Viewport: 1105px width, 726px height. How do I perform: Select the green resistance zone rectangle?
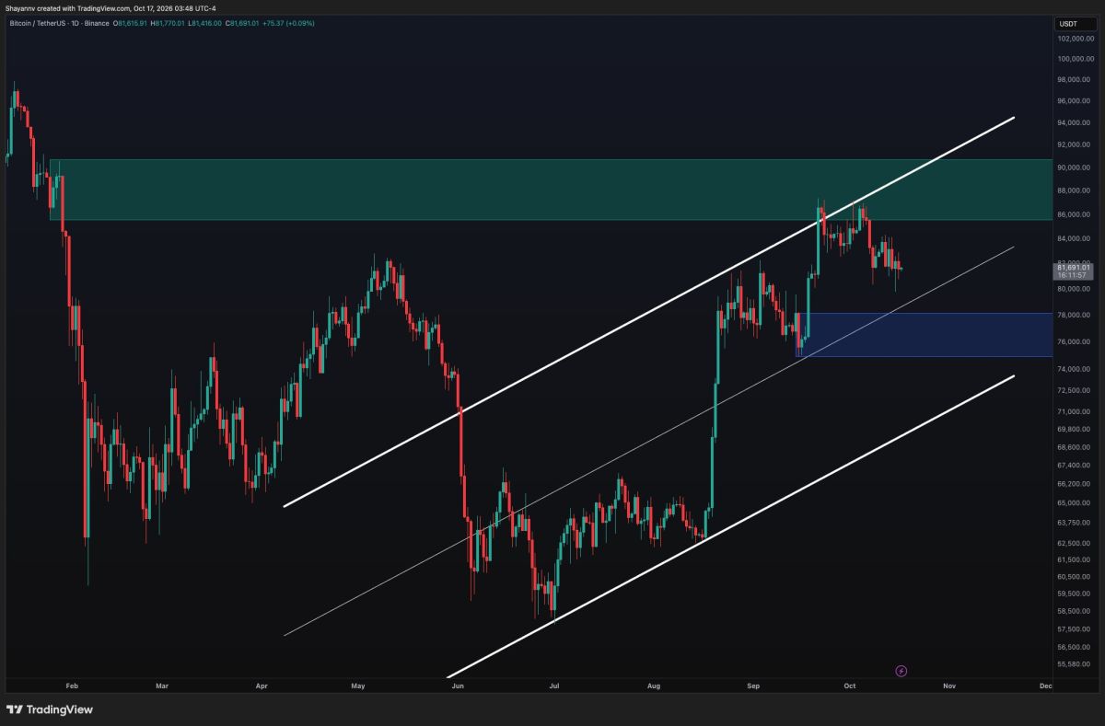pos(550,190)
